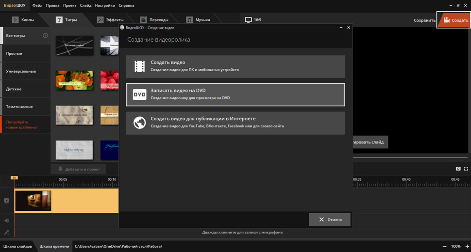
Task: Select the Детские titles category
Action: click(x=25, y=89)
